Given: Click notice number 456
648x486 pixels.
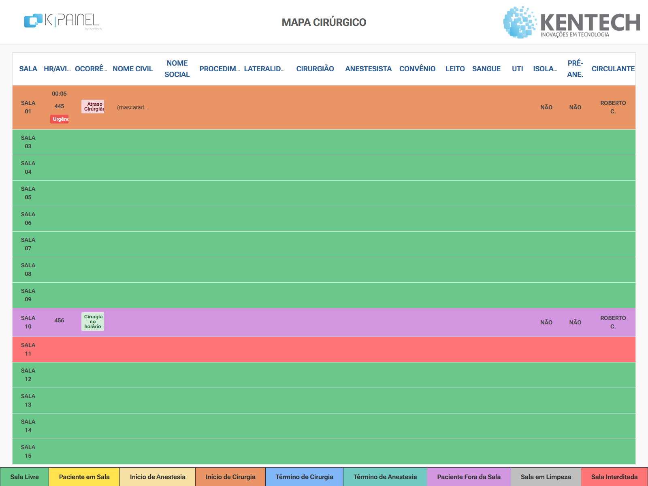Looking at the screenshot, I should tap(59, 320).
